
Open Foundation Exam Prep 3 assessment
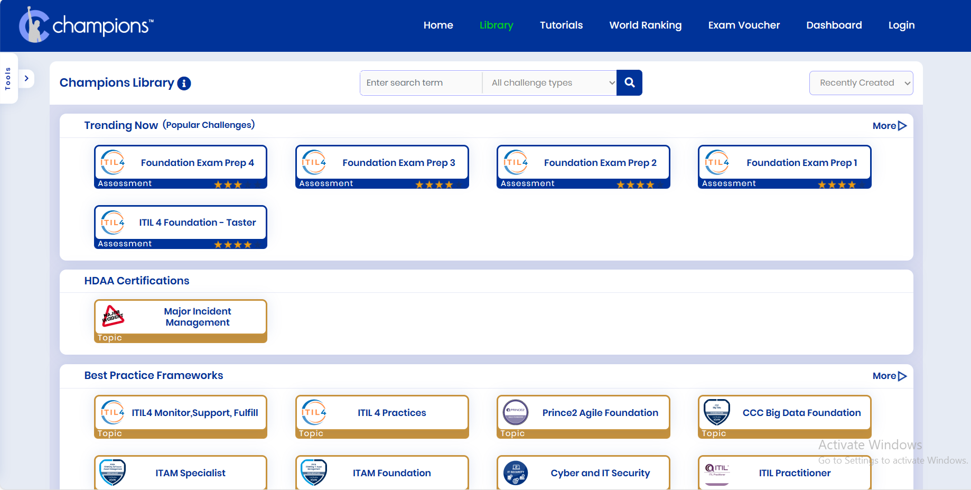pos(382,167)
